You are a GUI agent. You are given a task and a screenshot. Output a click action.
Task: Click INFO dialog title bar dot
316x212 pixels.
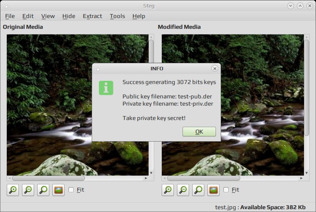pyautogui.click(x=98, y=70)
